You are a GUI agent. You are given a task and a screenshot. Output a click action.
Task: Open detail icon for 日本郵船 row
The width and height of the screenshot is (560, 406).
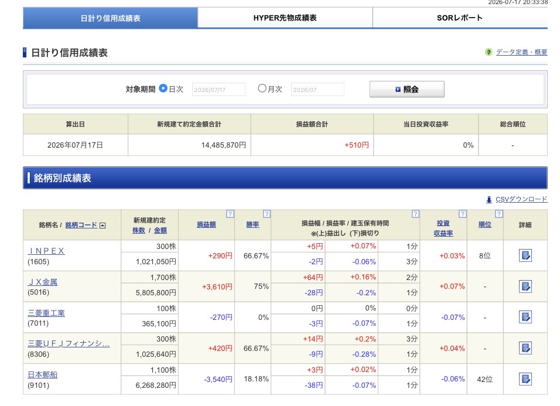[x=525, y=379]
